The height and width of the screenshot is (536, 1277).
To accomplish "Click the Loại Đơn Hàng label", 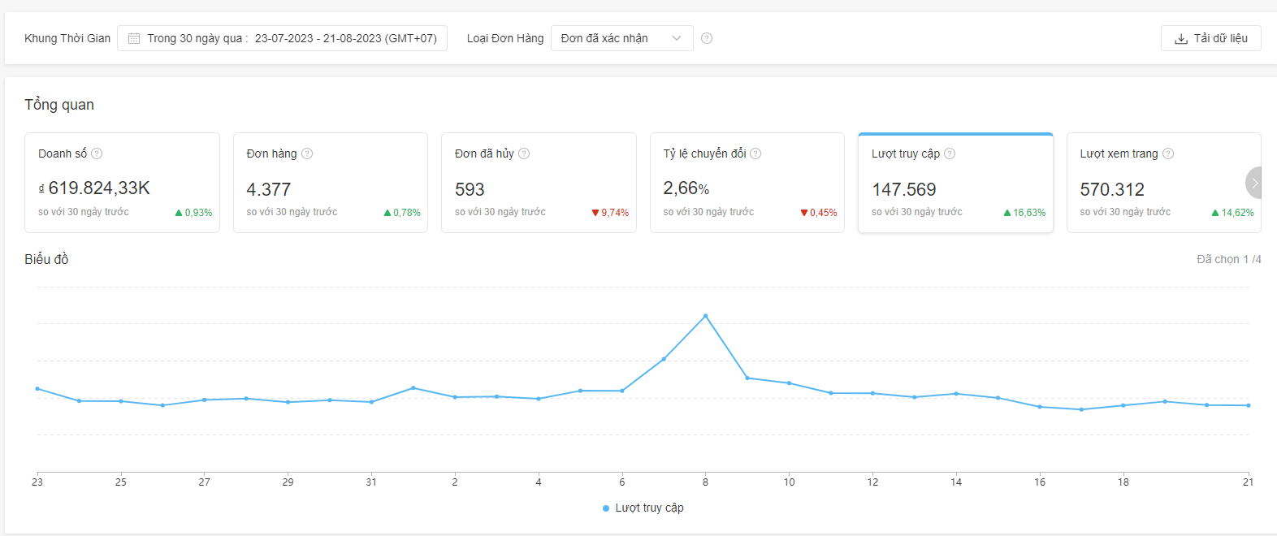I will [x=505, y=38].
